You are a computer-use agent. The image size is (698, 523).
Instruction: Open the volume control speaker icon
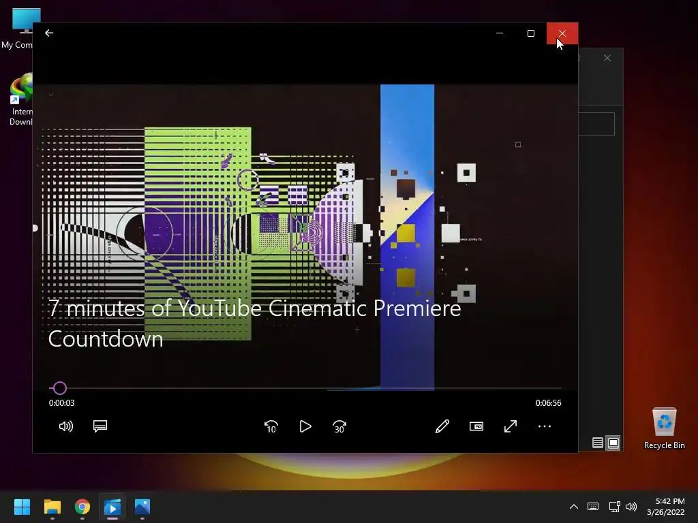coord(66,426)
